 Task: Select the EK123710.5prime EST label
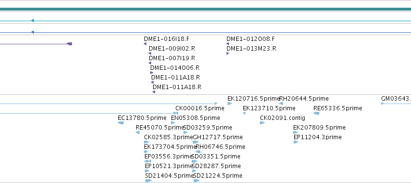point(269,108)
